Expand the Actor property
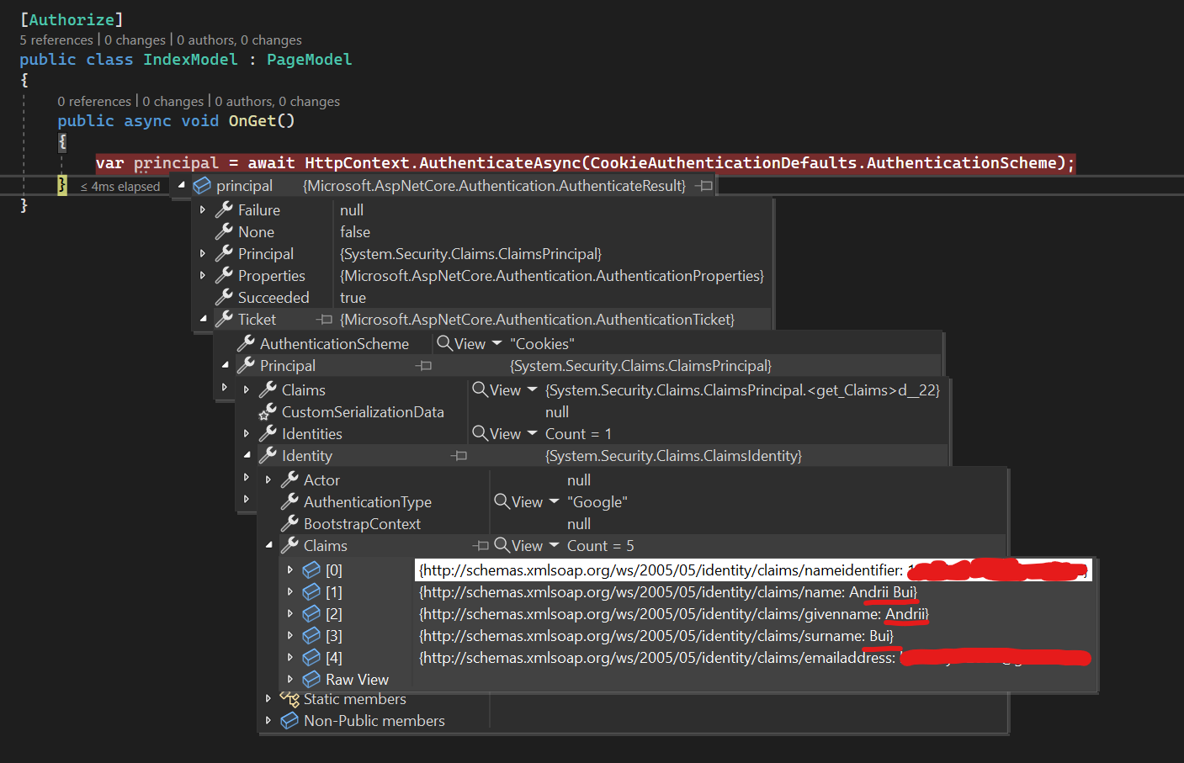Image resolution: width=1184 pixels, height=763 pixels. (268, 480)
